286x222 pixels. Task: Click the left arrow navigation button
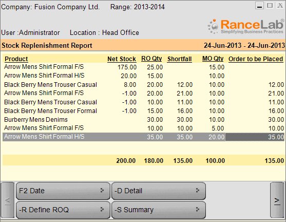(x=8, y=200)
